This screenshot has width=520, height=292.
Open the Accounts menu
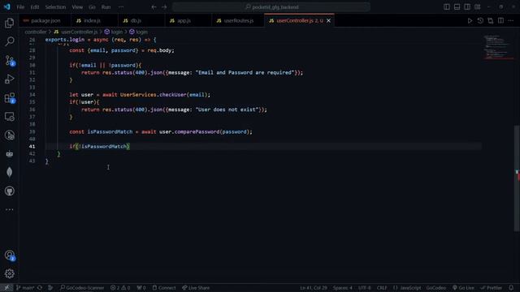9,255
